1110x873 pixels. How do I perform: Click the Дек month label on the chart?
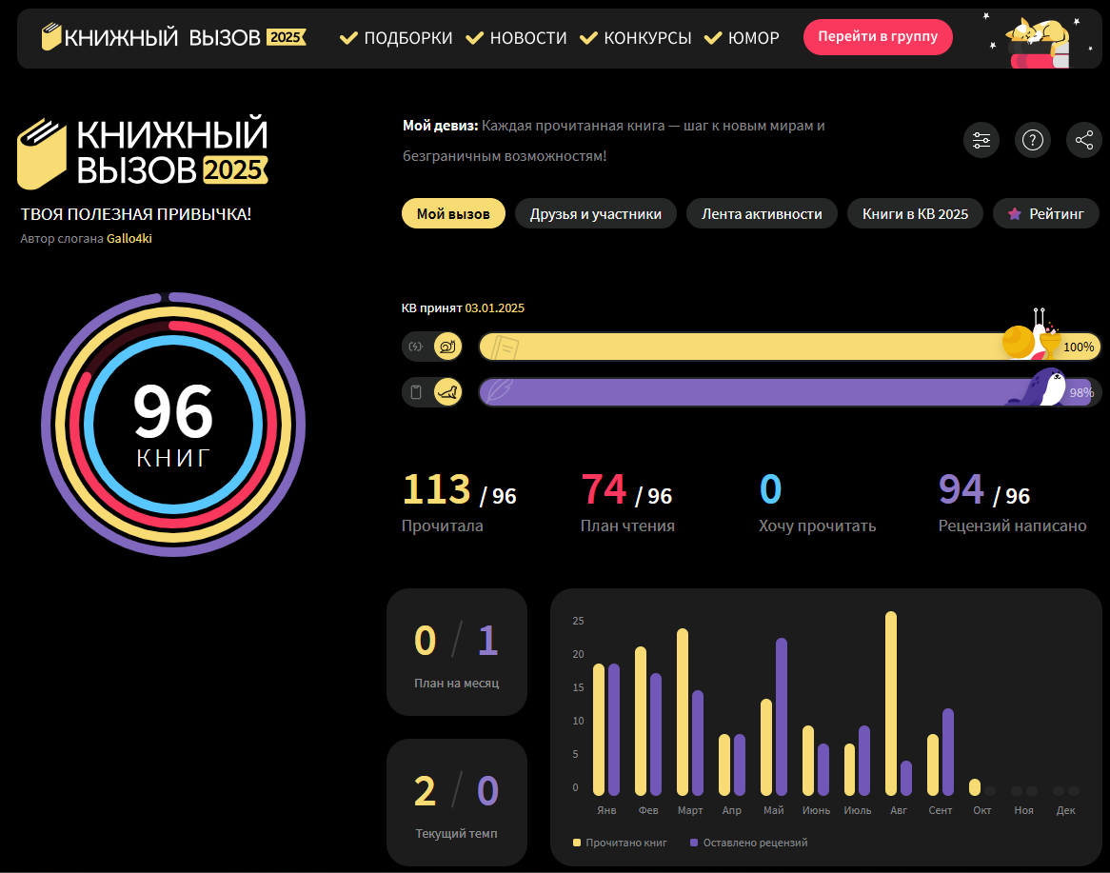point(1065,810)
